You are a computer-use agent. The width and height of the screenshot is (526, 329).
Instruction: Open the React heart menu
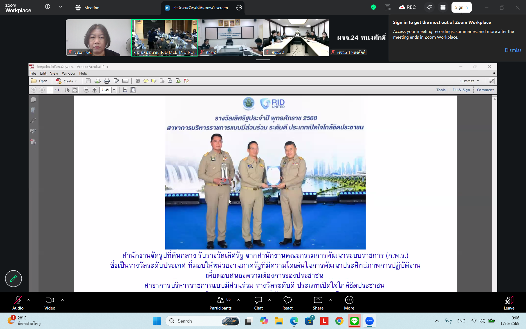pyautogui.click(x=287, y=303)
